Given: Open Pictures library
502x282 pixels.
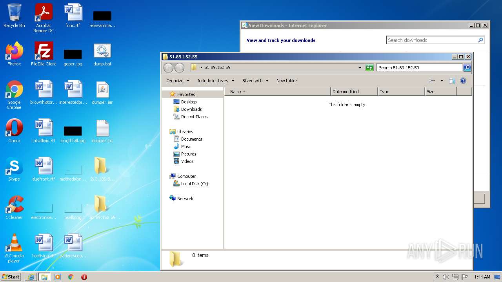Looking at the screenshot, I should pos(189,154).
